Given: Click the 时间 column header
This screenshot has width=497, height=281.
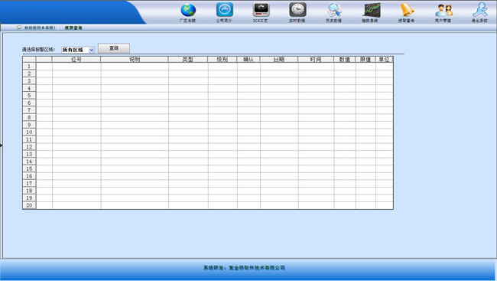Looking at the screenshot, I should [x=316, y=60].
